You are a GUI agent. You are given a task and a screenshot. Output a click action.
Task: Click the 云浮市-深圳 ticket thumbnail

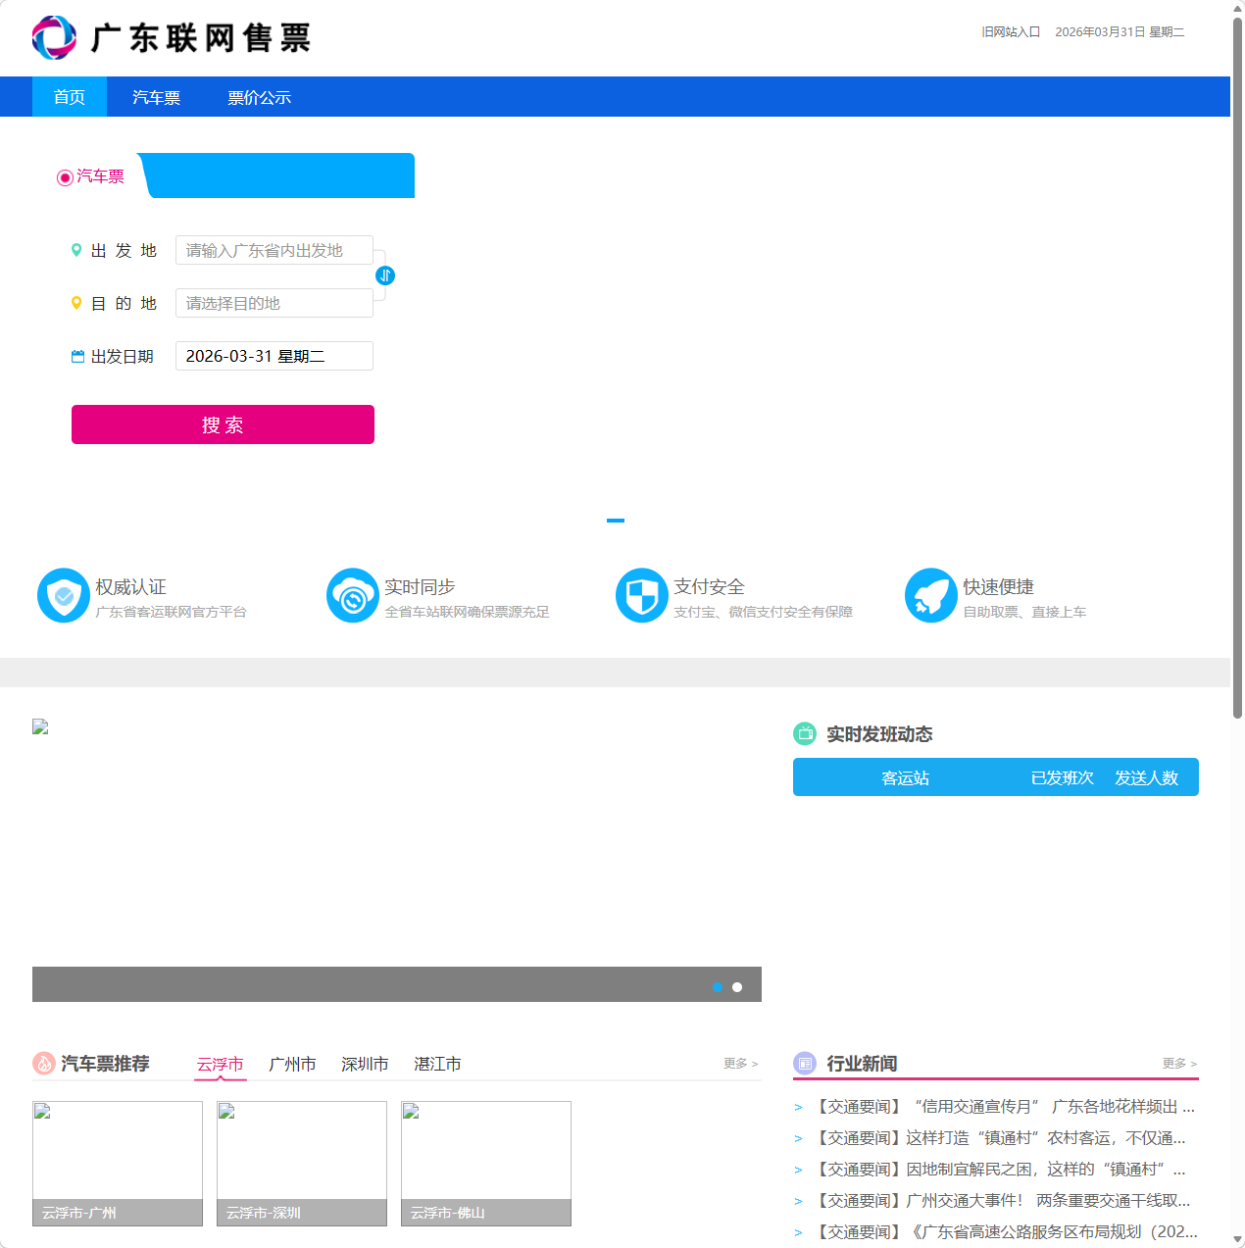tap(301, 1163)
